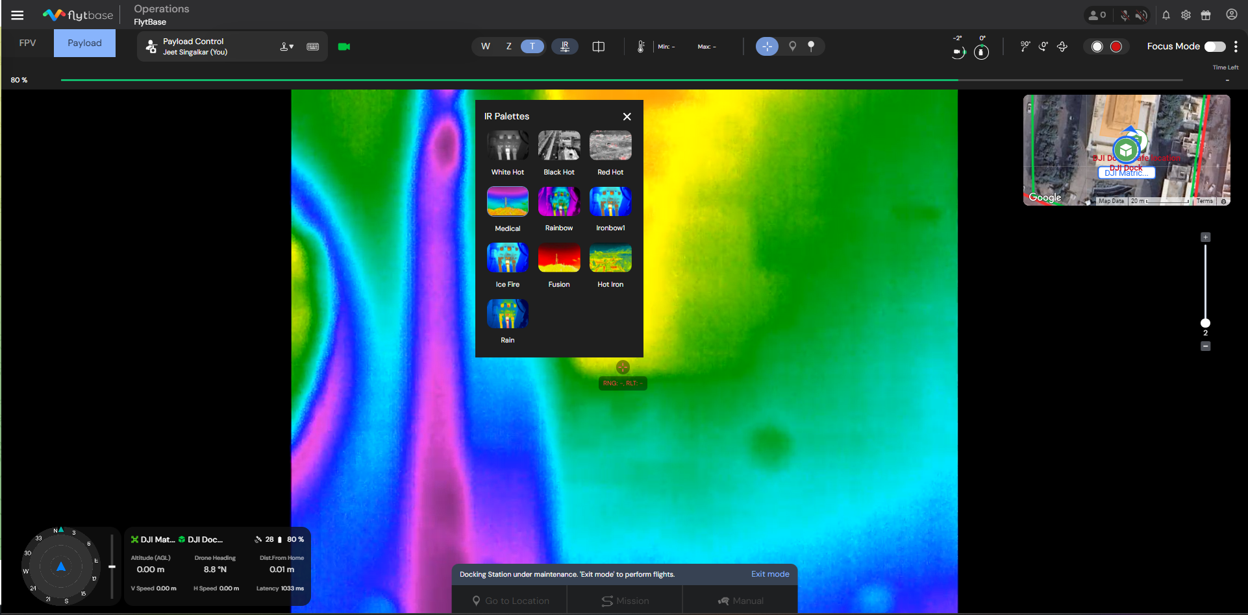This screenshot has width=1248, height=615.
Task: Open the IR palette settings icon
Action: [x=565, y=47]
